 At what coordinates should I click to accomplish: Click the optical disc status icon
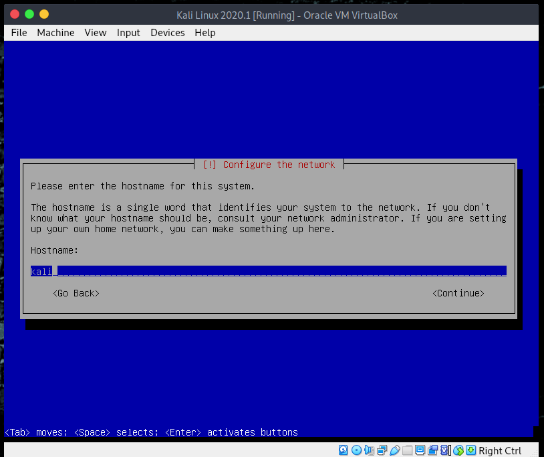pyautogui.click(x=356, y=450)
